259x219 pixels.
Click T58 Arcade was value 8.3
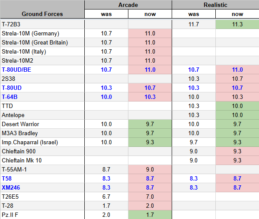click(106, 178)
